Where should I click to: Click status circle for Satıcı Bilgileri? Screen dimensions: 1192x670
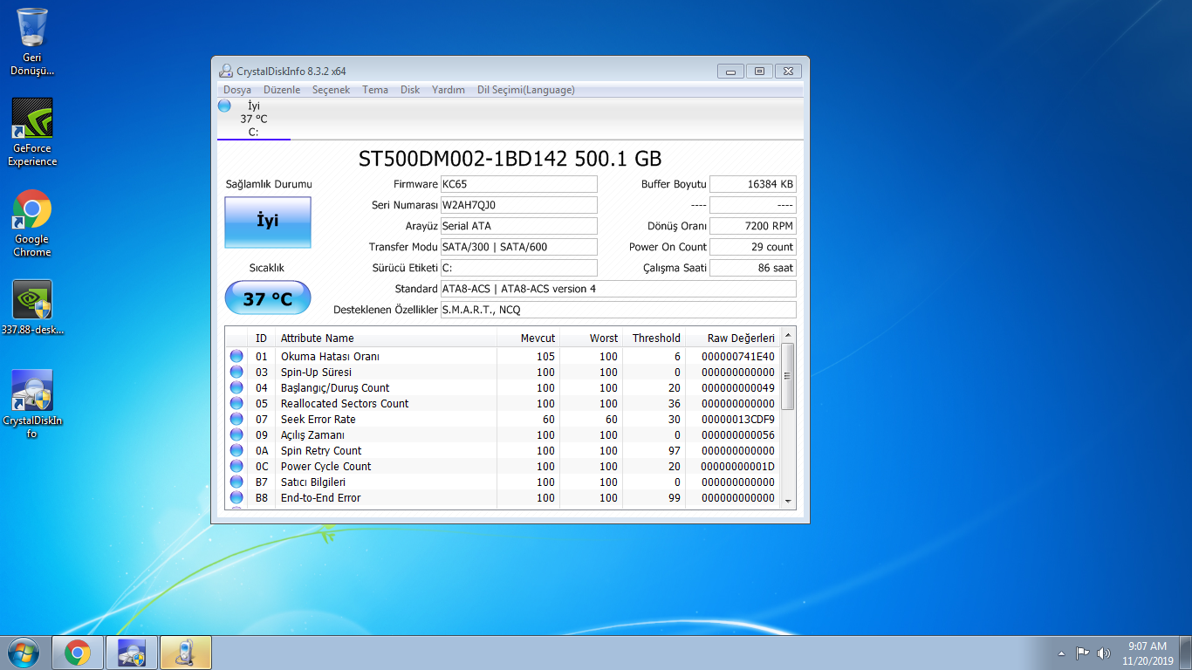click(x=236, y=482)
